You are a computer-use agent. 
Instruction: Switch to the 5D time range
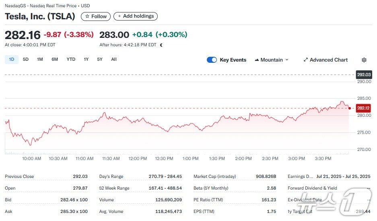tap(26, 60)
